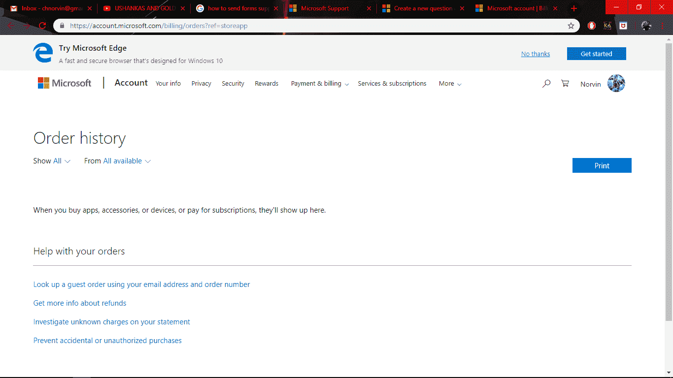This screenshot has height=378, width=673.
Task: Click the browser back arrow
Action: (11, 26)
